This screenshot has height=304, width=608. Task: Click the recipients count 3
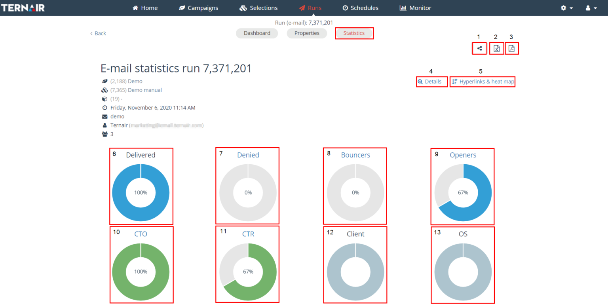coord(112,134)
